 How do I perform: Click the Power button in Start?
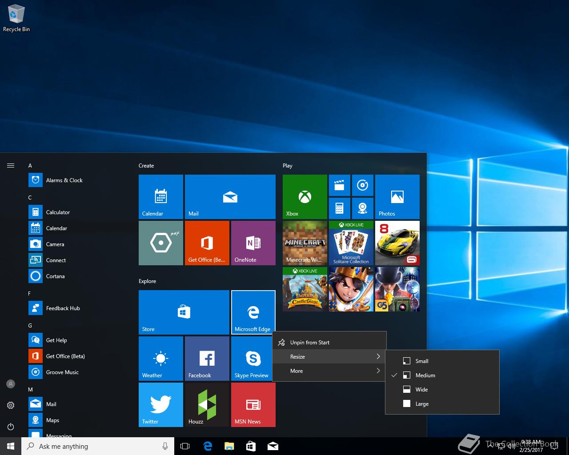tap(11, 427)
